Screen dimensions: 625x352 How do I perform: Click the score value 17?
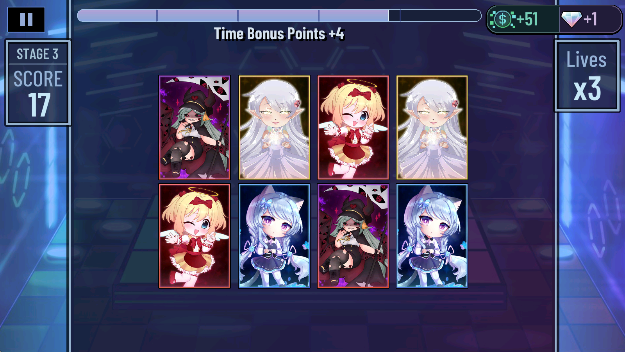point(39,105)
